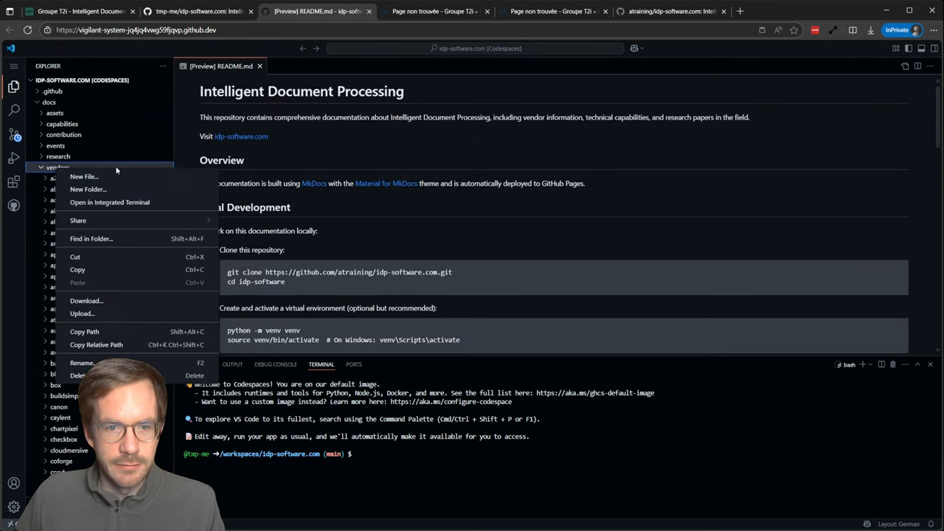Click the new terminal plus icon

(x=862, y=364)
